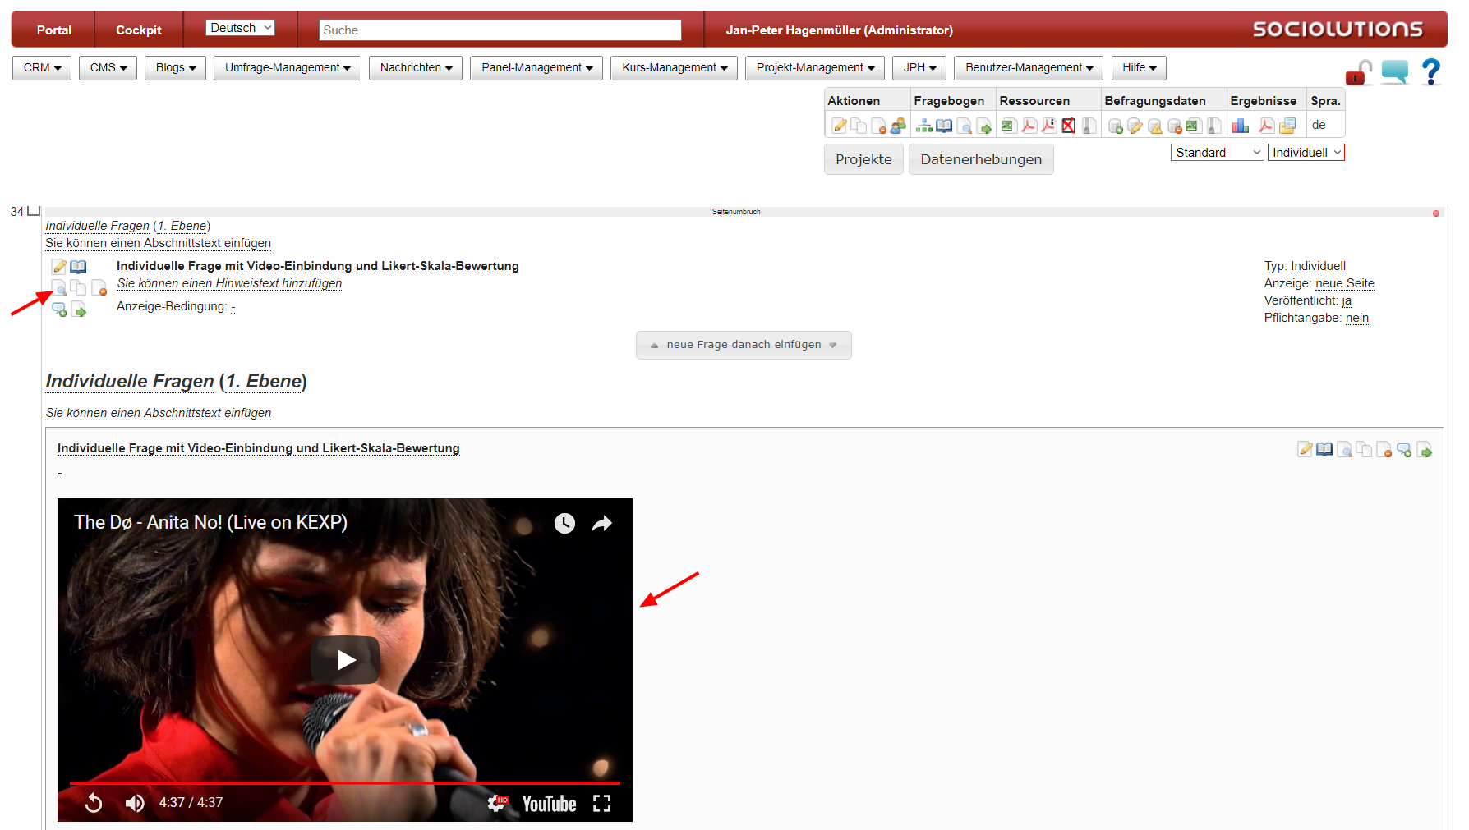Image resolution: width=1469 pixels, height=830 pixels.
Task: Open the Deutsch language dropdown
Action: click(x=240, y=28)
